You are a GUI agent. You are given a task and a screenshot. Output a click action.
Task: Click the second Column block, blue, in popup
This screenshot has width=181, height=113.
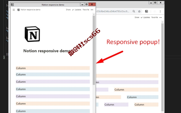(53, 74)
